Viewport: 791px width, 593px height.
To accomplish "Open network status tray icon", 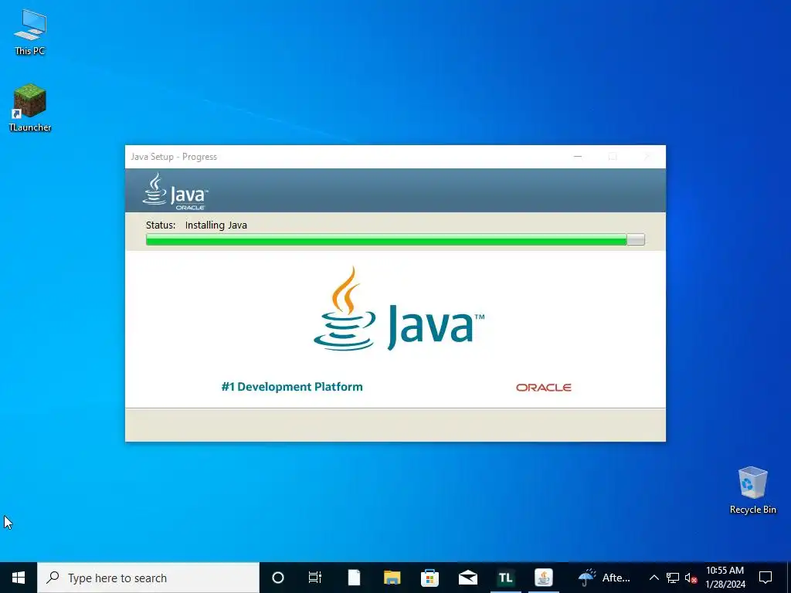I will click(x=673, y=578).
